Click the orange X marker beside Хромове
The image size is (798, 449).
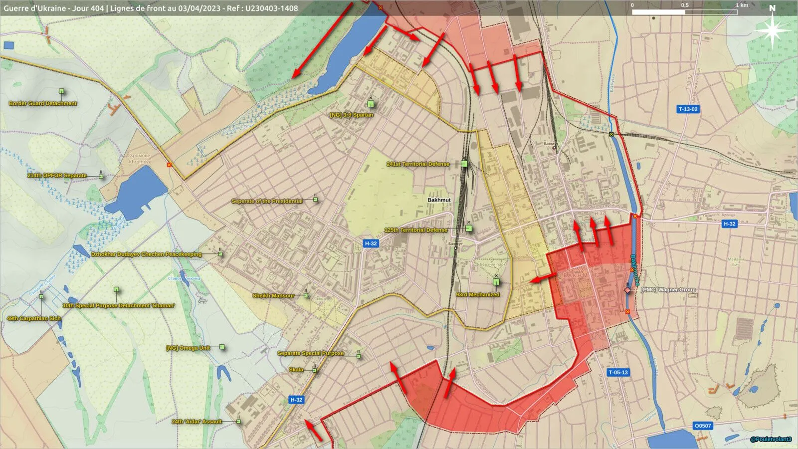169,165
